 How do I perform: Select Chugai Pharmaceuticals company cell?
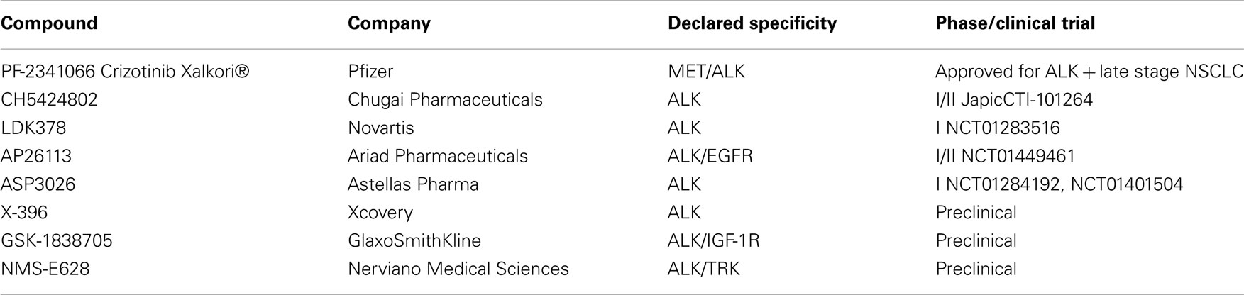coord(445,100)
